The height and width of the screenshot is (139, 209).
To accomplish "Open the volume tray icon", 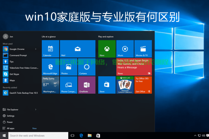I will pos(203,136).
